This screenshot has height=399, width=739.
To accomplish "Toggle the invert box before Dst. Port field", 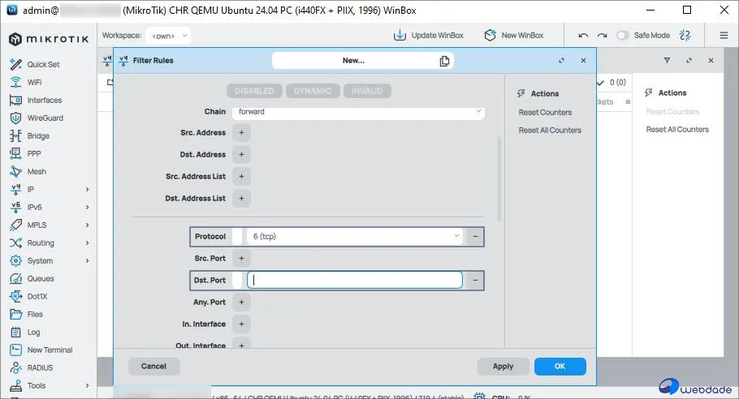I will (237, 281).
